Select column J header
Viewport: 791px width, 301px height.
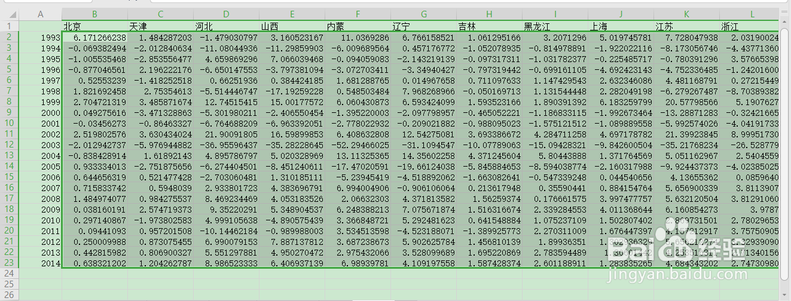pos(621,14)
